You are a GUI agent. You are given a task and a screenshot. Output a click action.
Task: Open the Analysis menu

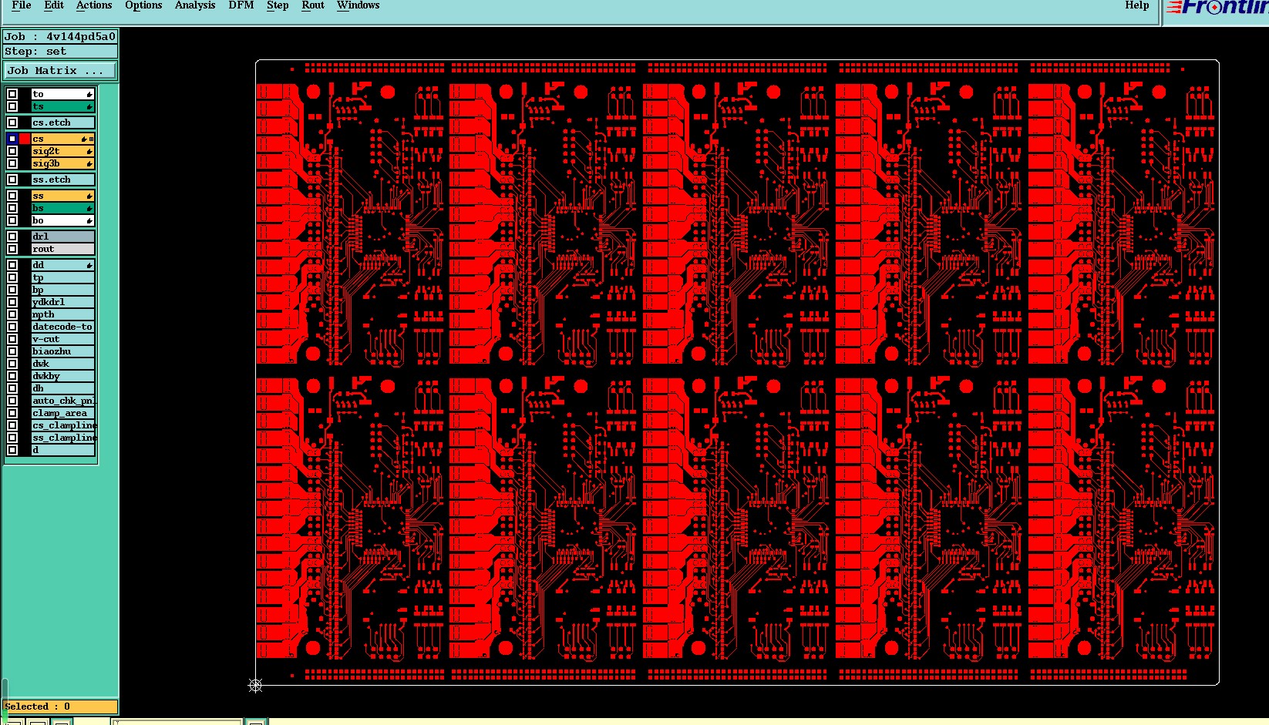click(x=195, y=5)
